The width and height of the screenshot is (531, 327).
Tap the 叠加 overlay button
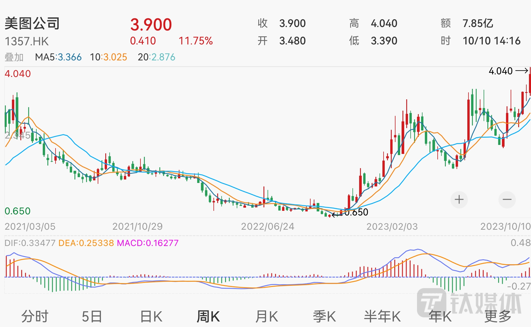tap(14, 57)
